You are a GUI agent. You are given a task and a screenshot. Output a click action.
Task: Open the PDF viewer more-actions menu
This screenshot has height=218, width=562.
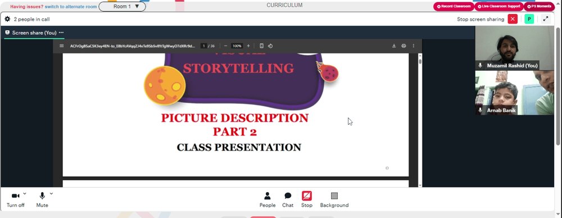413,46
